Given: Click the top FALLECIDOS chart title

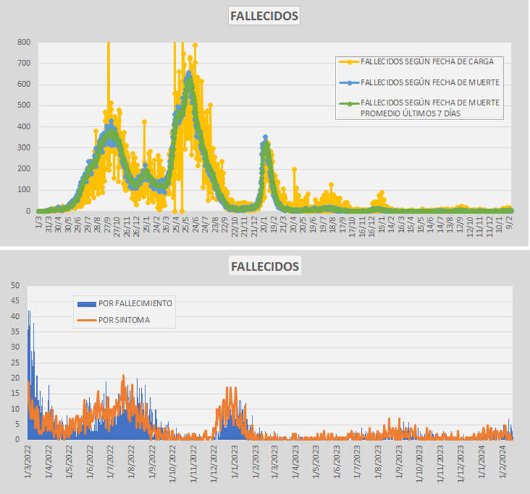Looking at the screenshot, I should coord(264,16).
